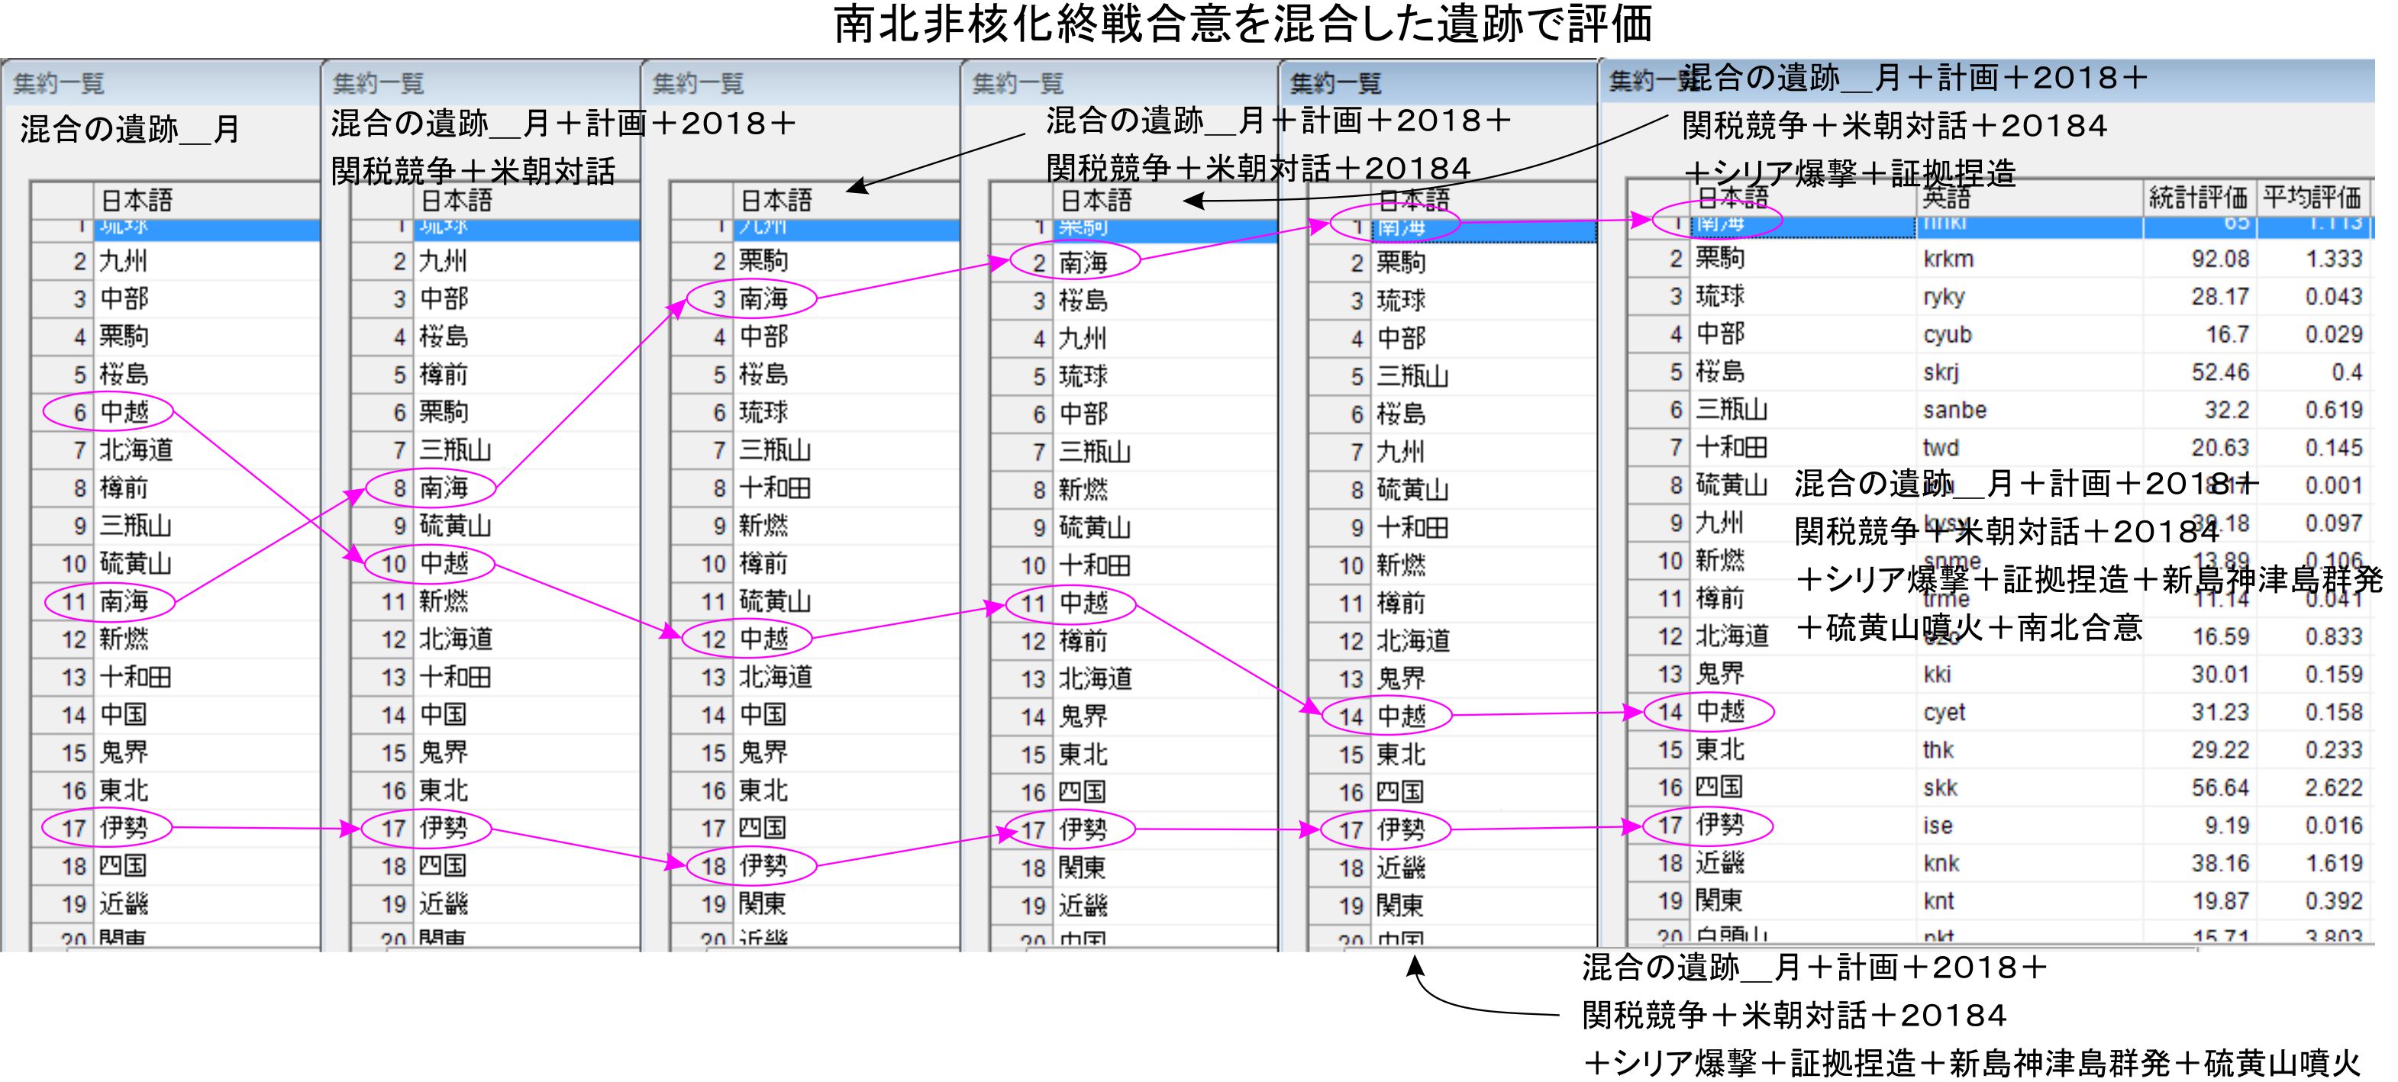This screenshot has width=2398, height=1082.
Task: Click the 日本語 header in the leftmost list
Action: (x=136, y=200)
